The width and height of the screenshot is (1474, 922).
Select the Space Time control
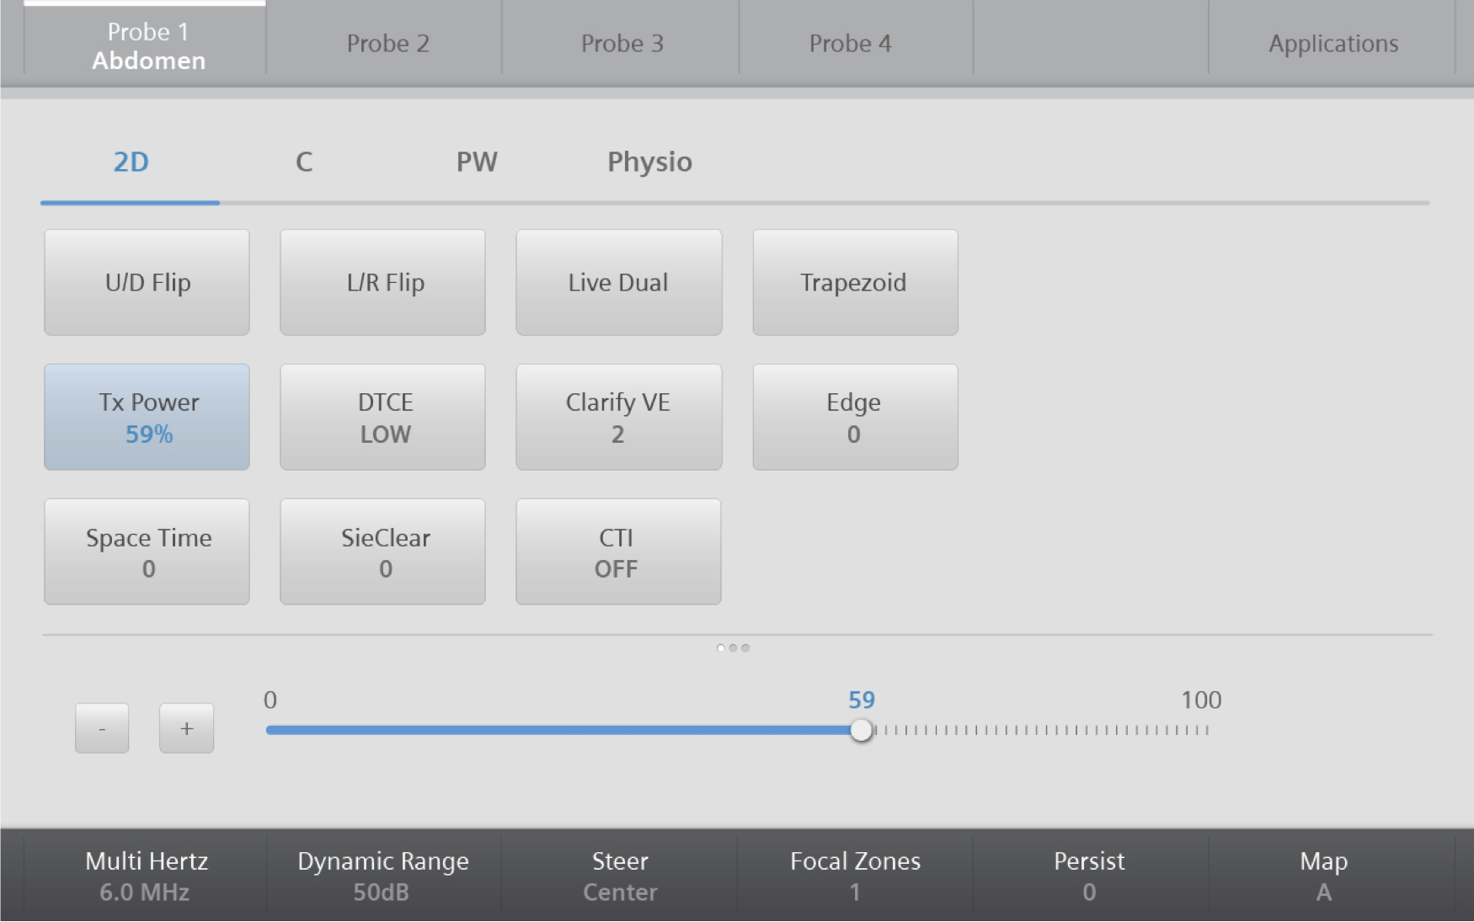pyautogui.click(x=147, y=552)
